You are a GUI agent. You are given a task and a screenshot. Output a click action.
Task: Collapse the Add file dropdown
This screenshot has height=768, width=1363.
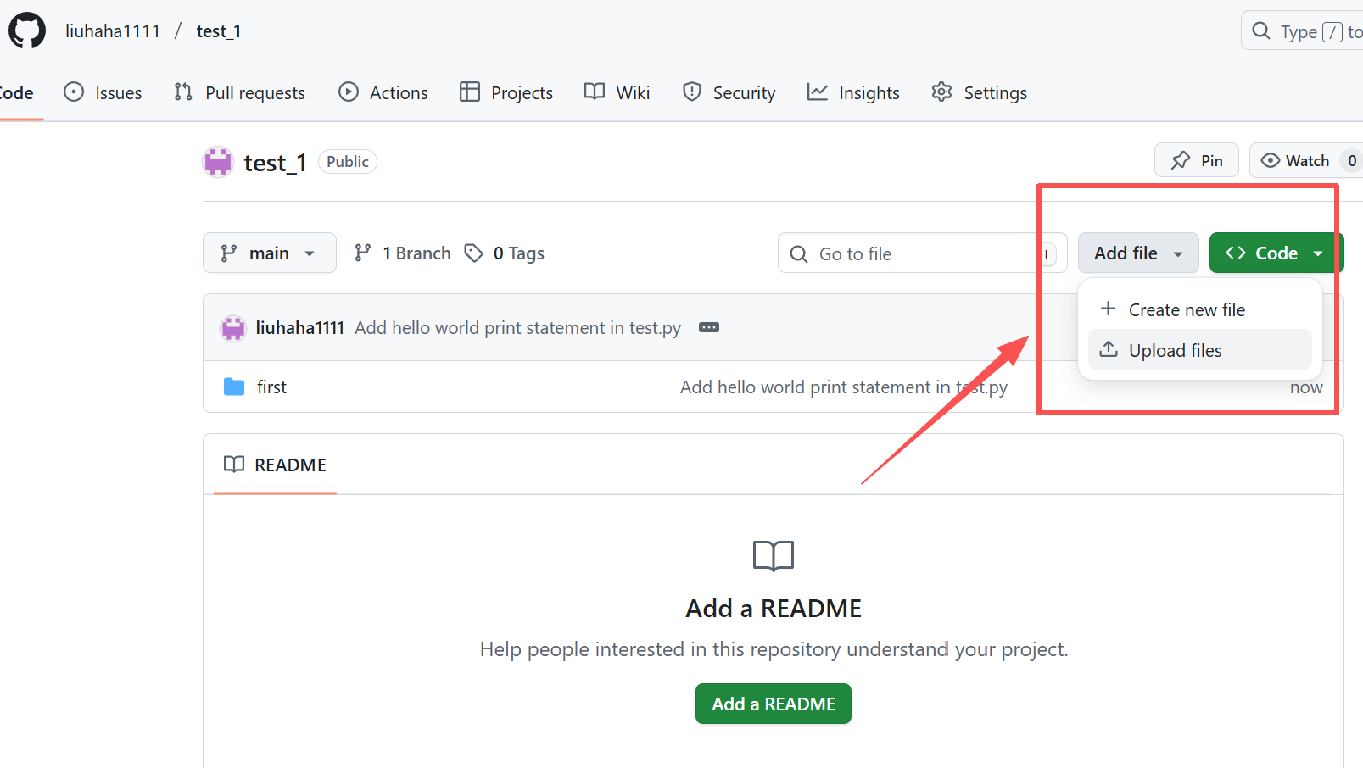tap(1138, 253)
